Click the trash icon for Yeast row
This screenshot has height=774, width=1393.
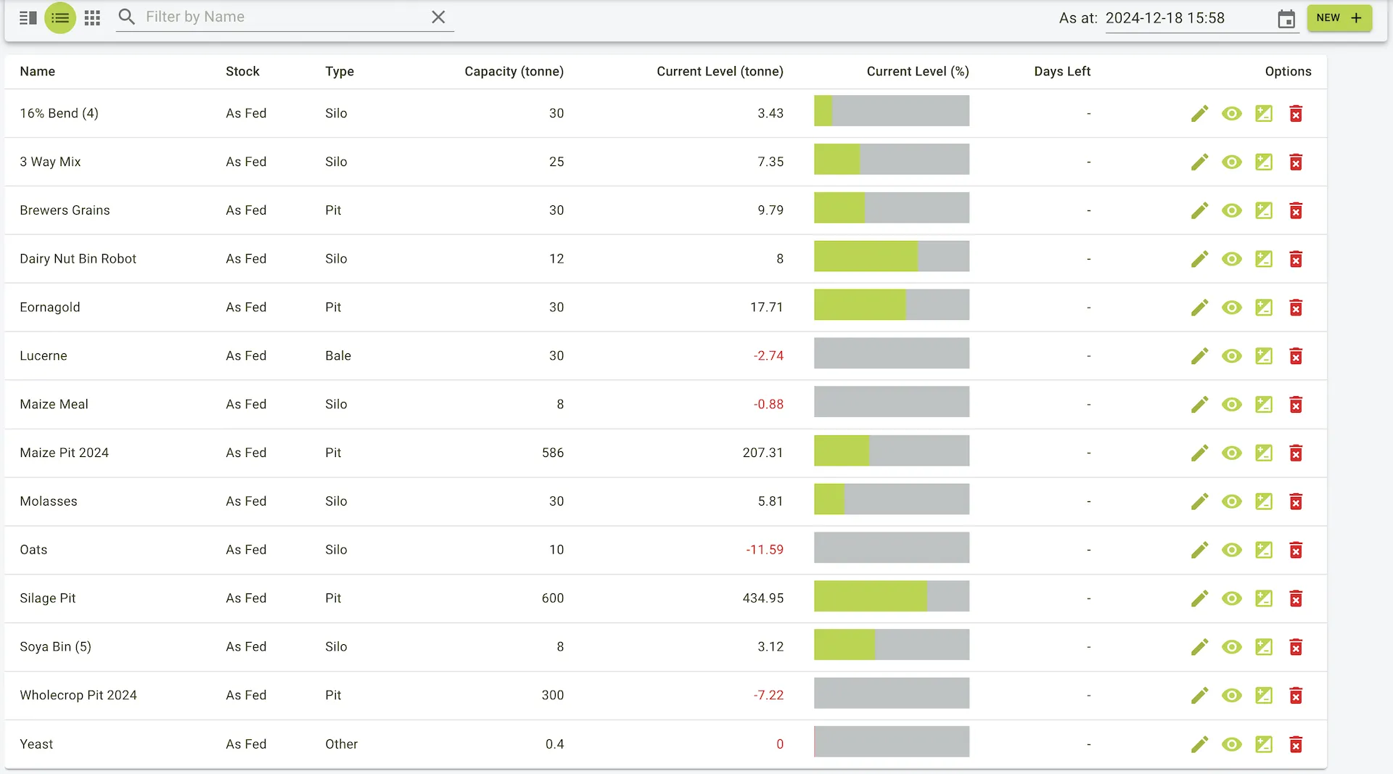tap(1295, 744)
